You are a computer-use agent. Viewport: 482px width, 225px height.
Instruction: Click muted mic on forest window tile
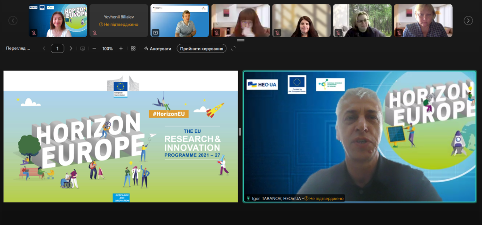click(x=338, y=32)
